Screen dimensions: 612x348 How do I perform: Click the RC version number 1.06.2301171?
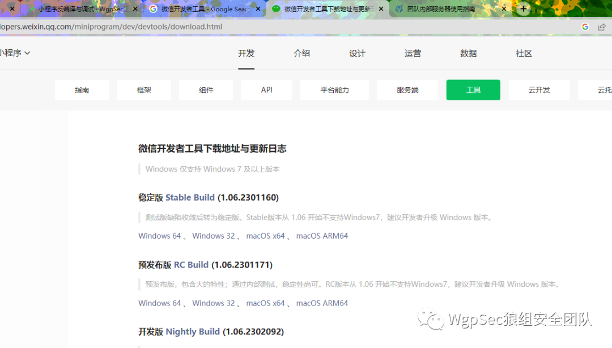(x=242, y=265)
